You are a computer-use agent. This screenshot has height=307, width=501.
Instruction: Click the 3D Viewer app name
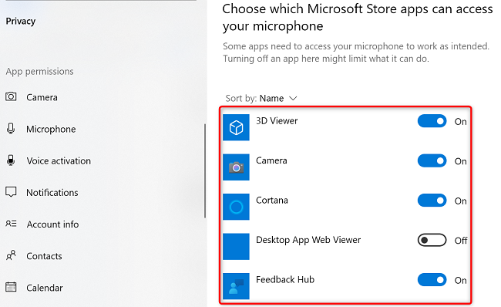click(x=277, y=120)
